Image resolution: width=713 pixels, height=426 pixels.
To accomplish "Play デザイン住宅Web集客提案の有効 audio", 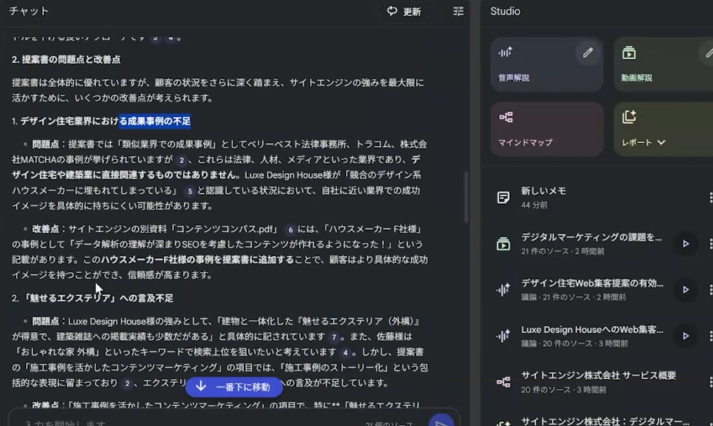I will 685,290.
